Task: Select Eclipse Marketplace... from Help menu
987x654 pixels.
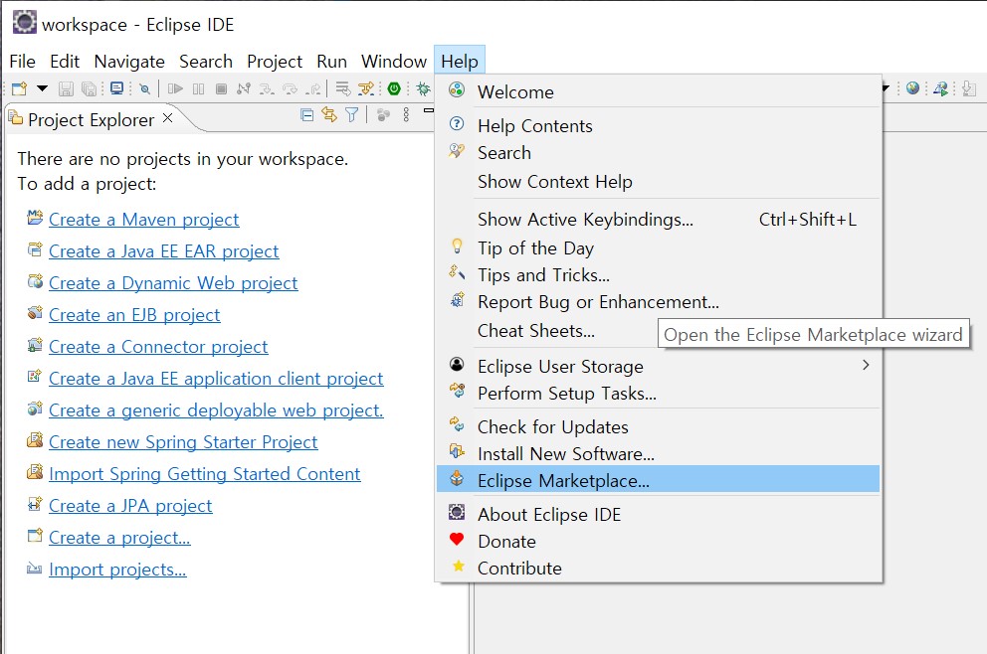Action: [x=563, y=481]
